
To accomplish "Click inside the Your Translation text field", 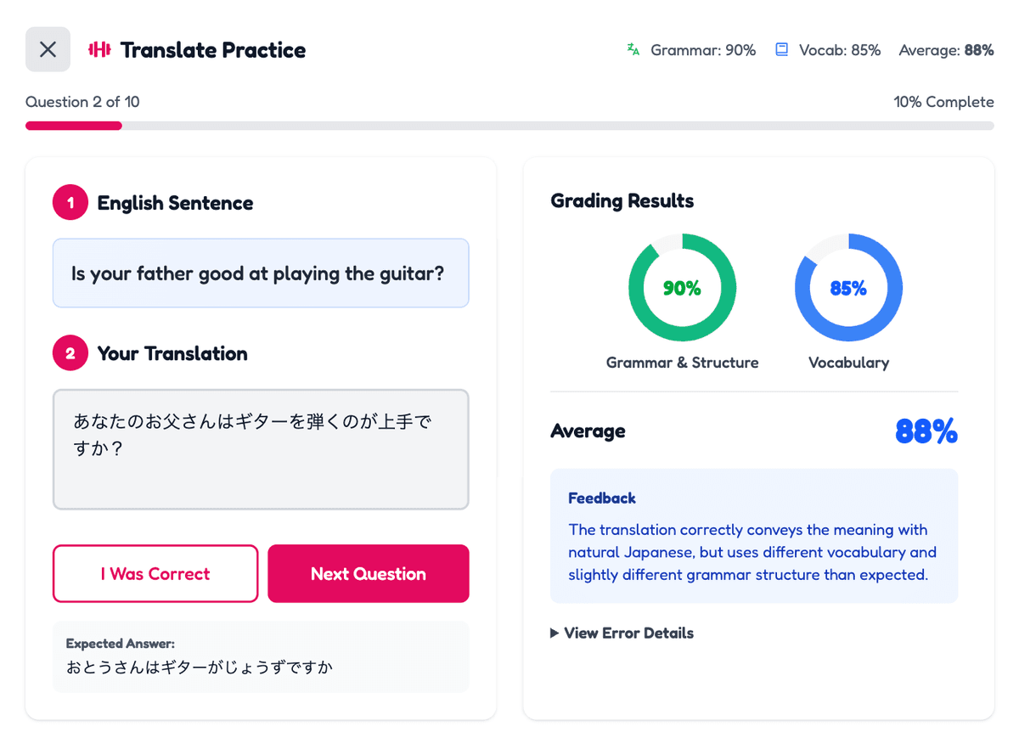I will tap(261, 448).
